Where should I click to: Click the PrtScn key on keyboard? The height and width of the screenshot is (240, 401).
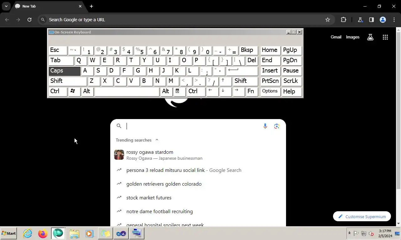point(270,81)
